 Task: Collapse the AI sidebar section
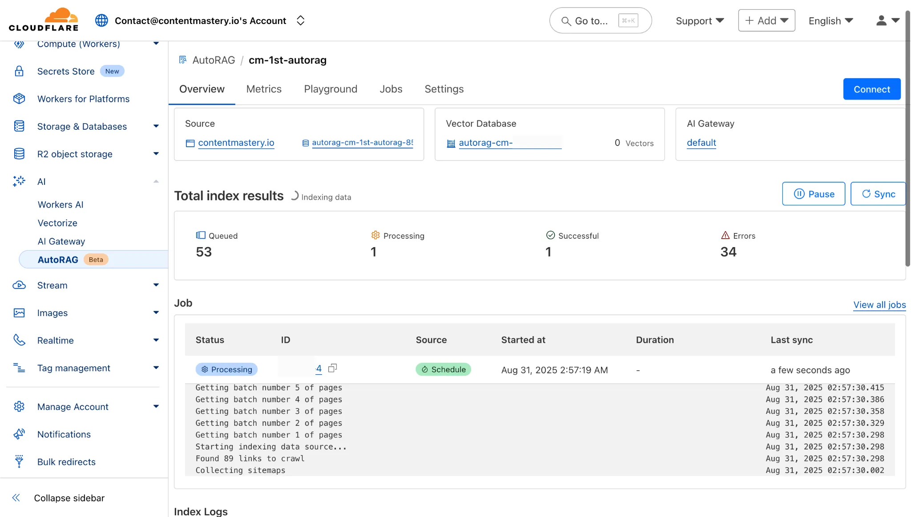click(156, 181)
